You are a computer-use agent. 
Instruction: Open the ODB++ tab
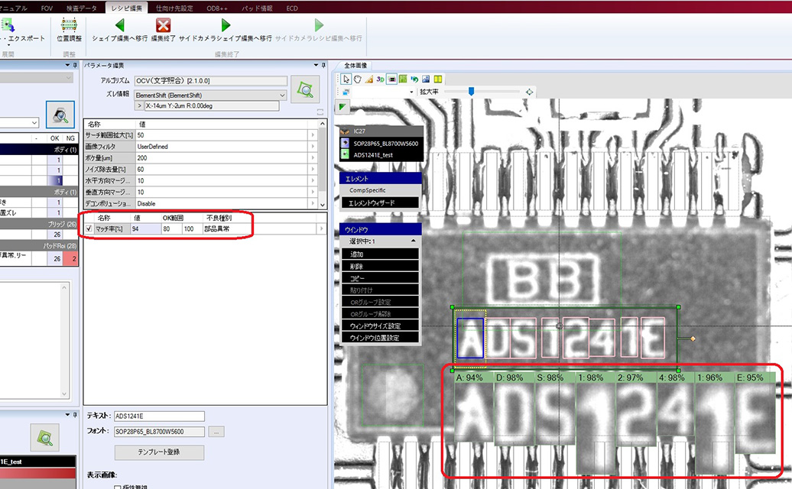(216, 8)
